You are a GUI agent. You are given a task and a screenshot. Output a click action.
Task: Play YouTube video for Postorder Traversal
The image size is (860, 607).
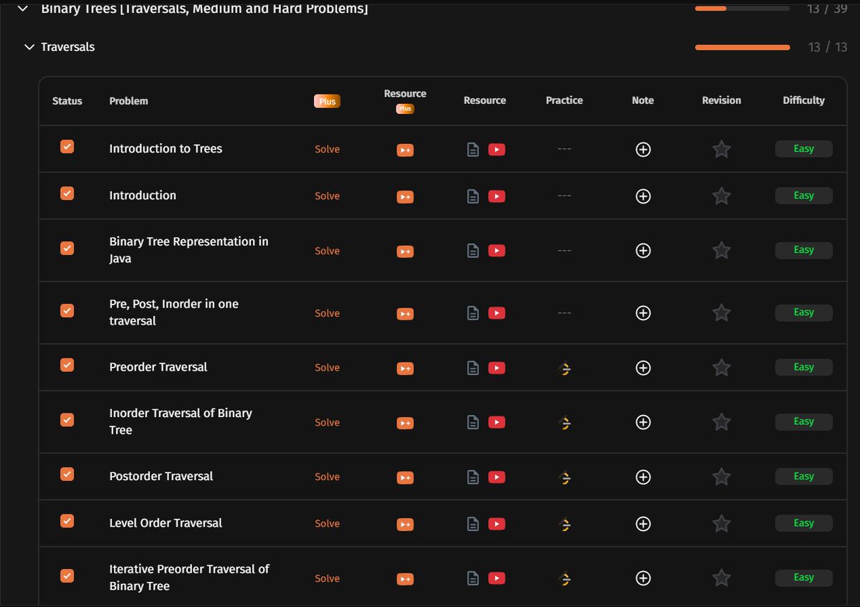click(x=497, y=477)
